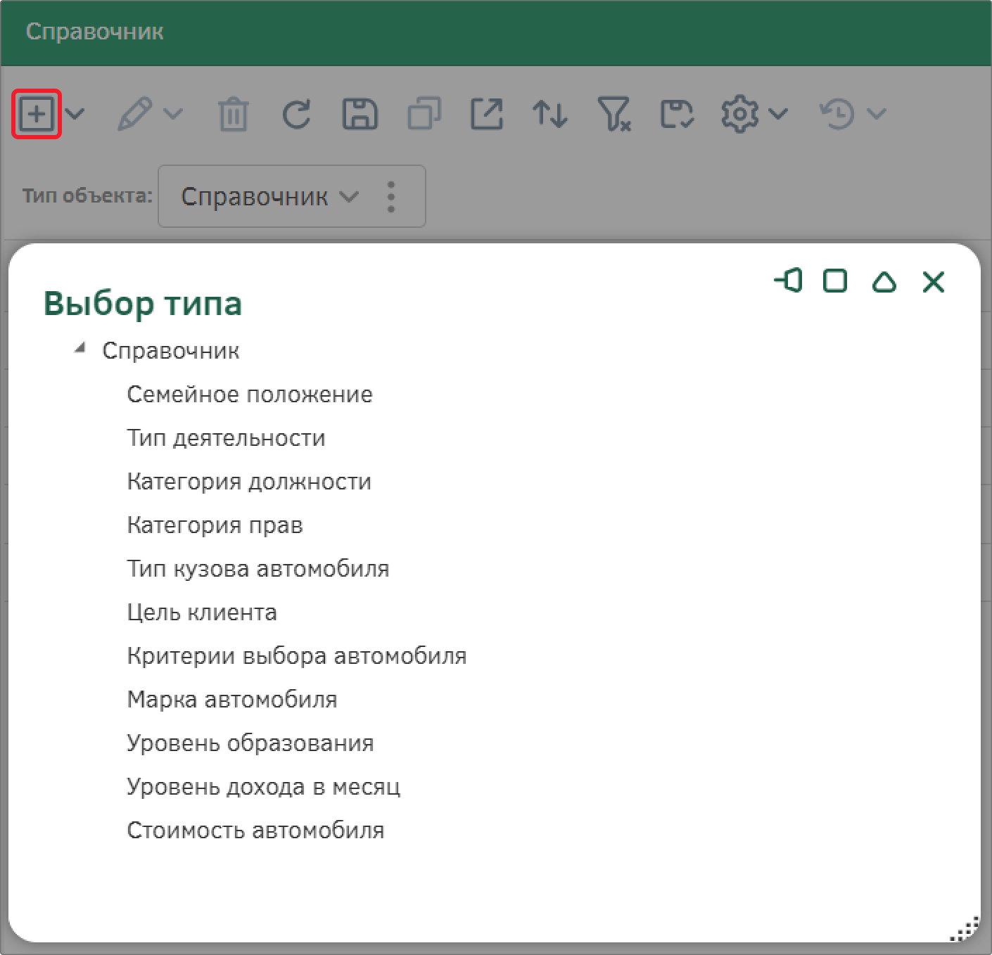Open the dropdown arrow next to add icon

(x=75, y=114)
